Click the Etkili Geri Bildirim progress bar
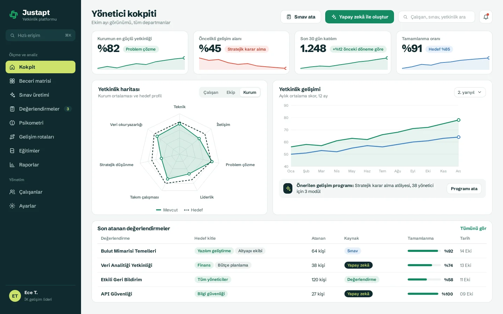 424,279
